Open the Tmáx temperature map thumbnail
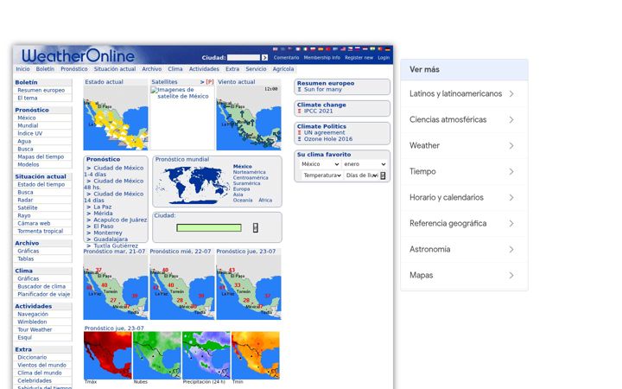The height and width of the screenshot is (389, 622). point(107,355)
